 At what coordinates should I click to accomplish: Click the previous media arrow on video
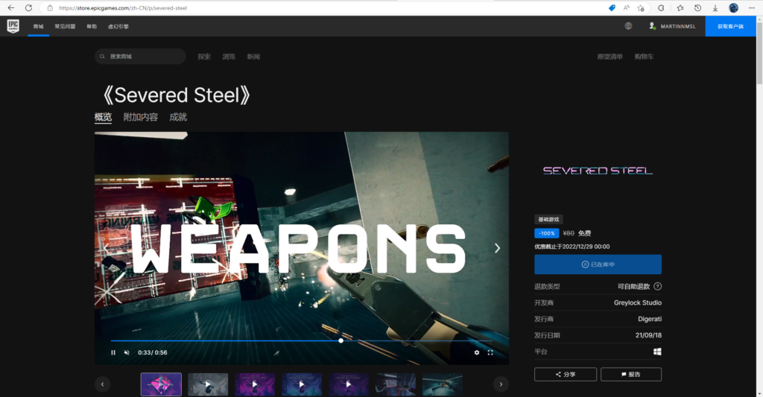106,248
